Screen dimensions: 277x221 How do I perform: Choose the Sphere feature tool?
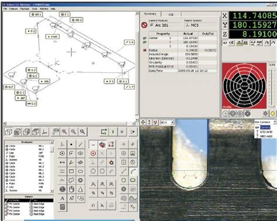pyautogui.click(x=63, y=189)
